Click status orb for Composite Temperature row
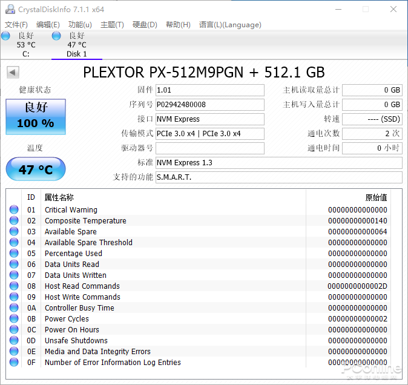Image resolution: width=408 pixels, height=385 pixels. (x=14, y=220)
